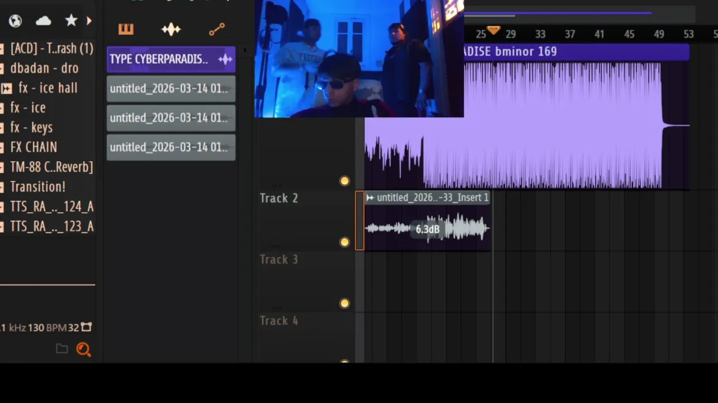The width and height of the screenshot is (718, 403).
Task: Mute Track 3 with its yellow dot
Action: point(345,303)
